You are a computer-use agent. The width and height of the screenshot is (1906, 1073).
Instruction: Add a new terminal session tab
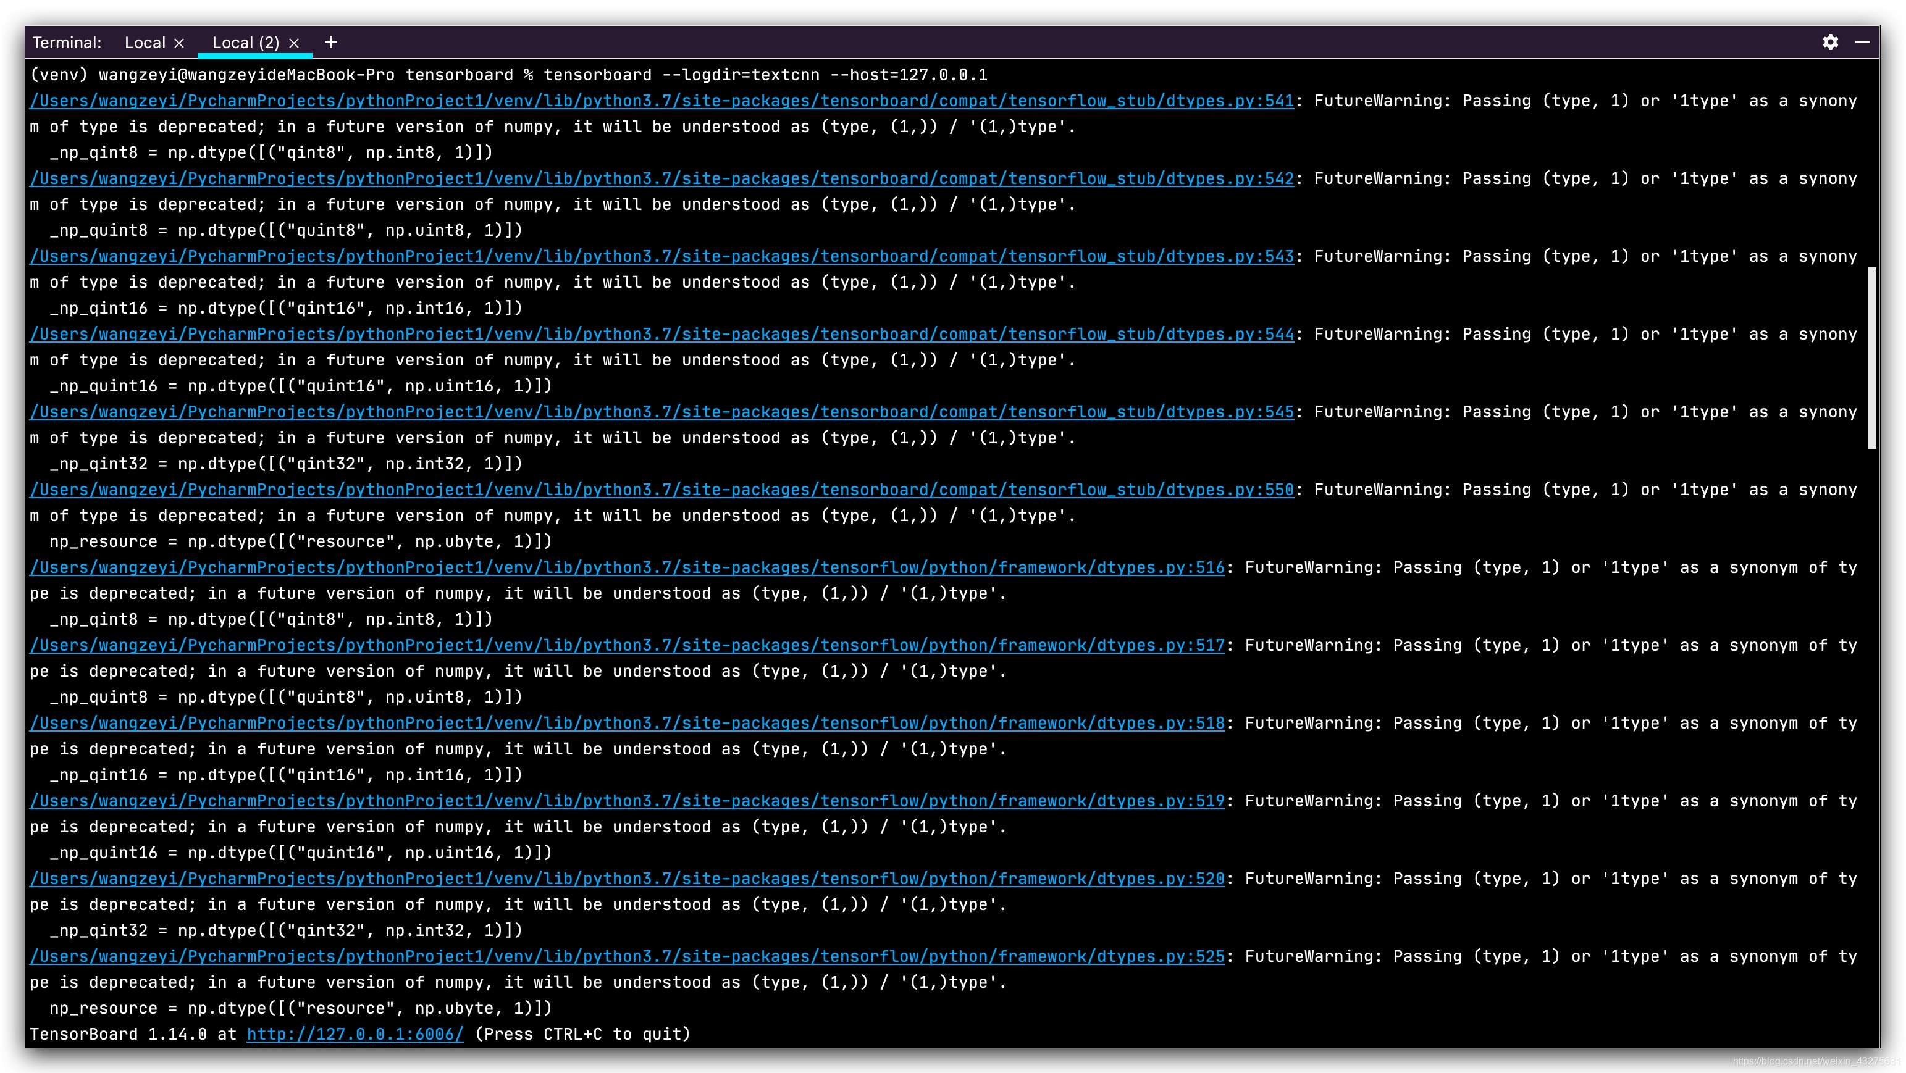click(330, 42)
